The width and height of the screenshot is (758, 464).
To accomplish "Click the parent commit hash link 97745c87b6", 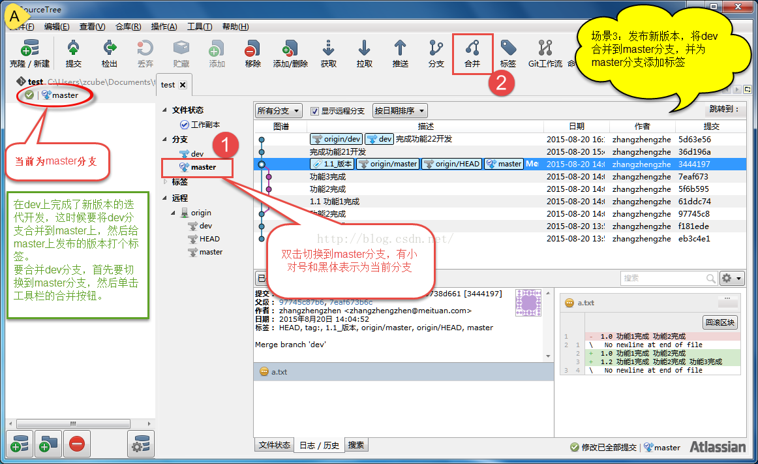I will pyautogui.click(x=303, y=302).
